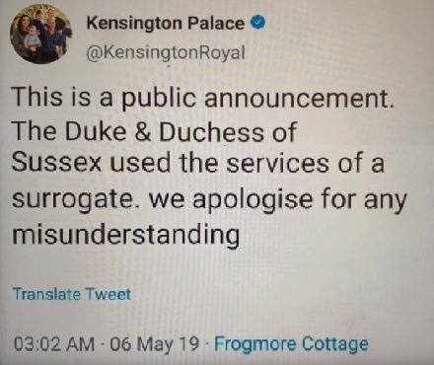Click the word 'announcement' in the tweet
Screen dimensions: 434x365
295,99
